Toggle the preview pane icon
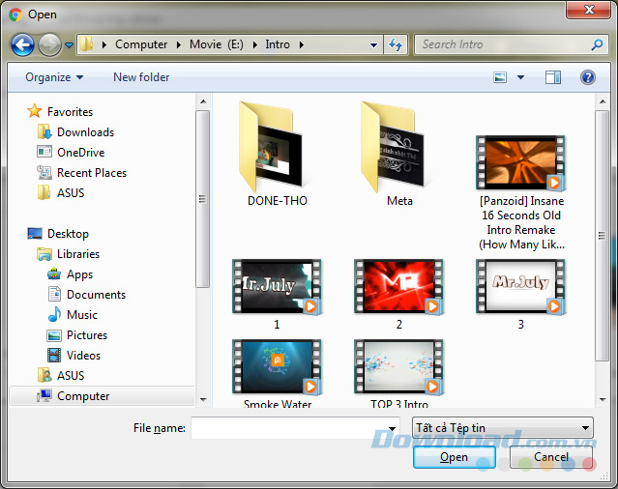The height and width of the screenshot is (489, 618). (x=553, y=77)
